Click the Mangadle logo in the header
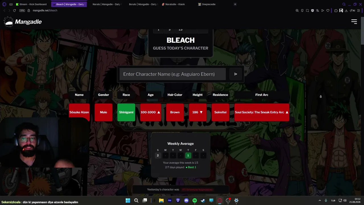Image resolution: width=364 pixels, height=205 pixels. click(23, 22)
